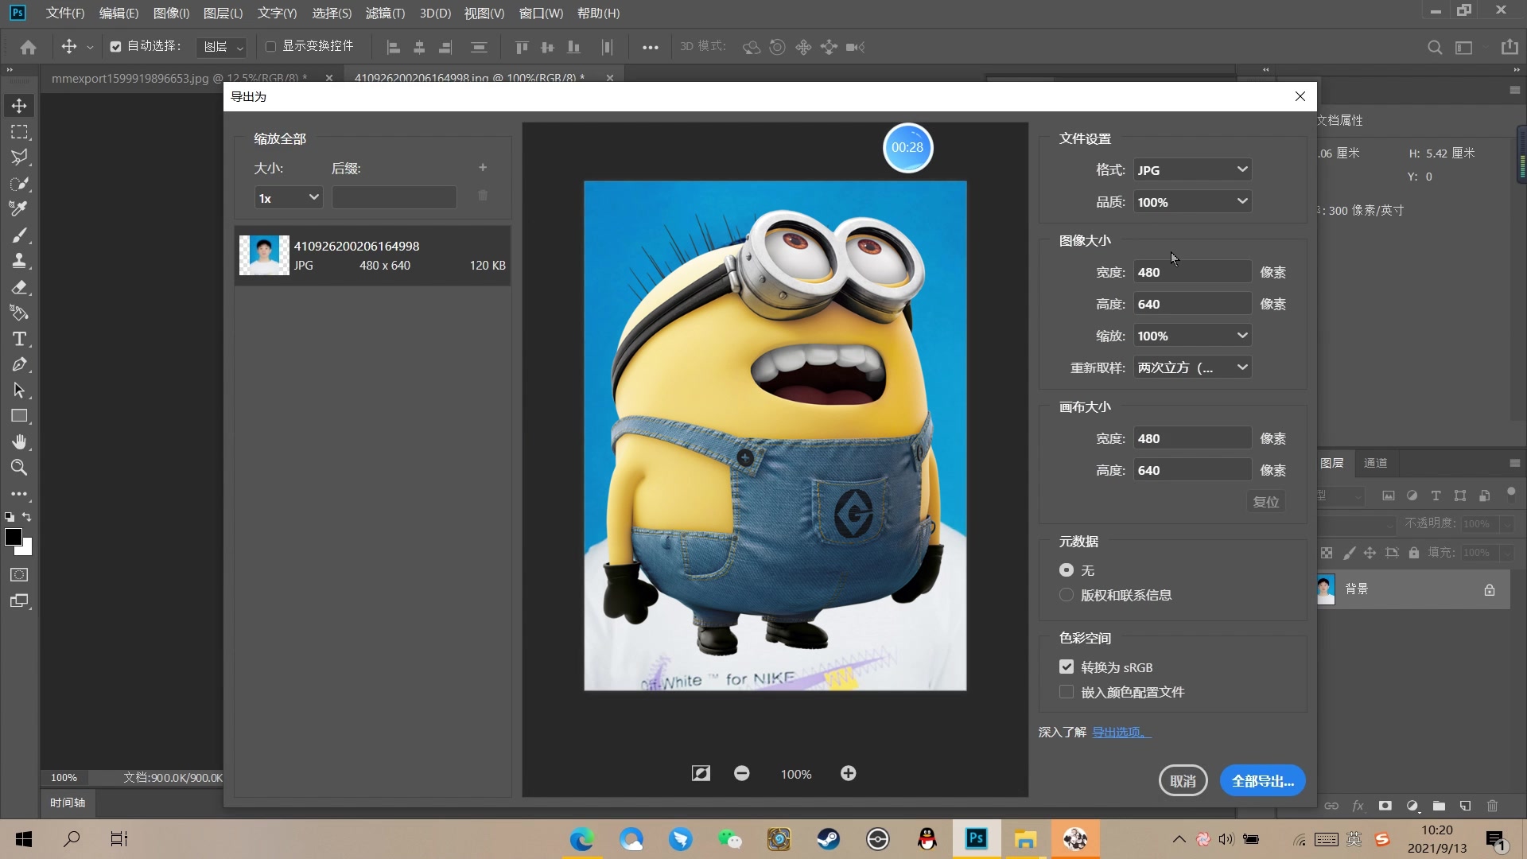
Task: Enable the 嵌入颜色配置文件 checkbox
Action: [1067, 692]
